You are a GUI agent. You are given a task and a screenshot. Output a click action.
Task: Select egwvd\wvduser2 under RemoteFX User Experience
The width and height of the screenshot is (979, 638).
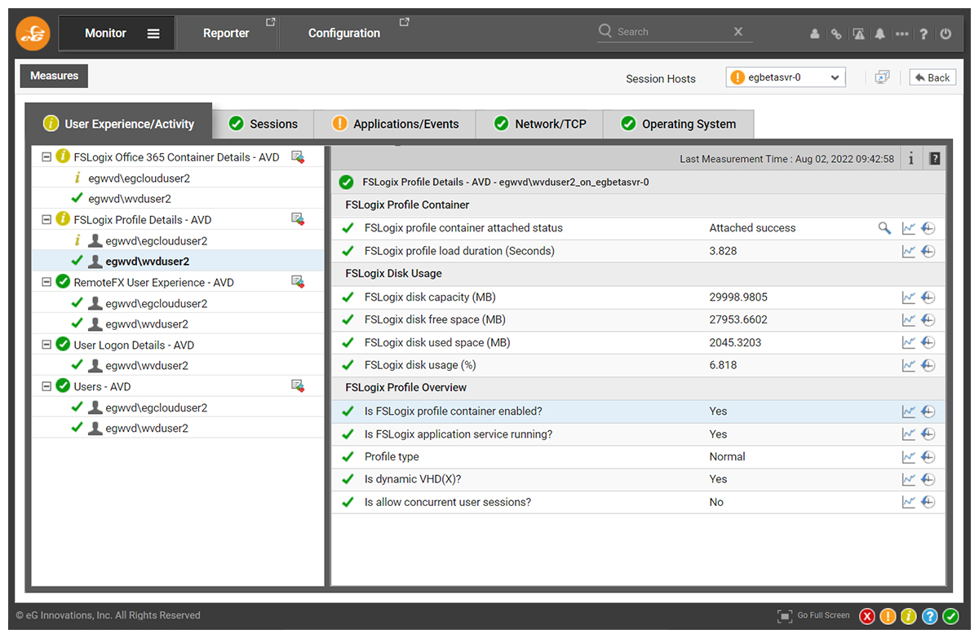[x=147, y=324]
